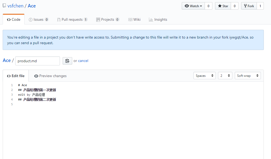
Task: Click the clipboard copy path icon
Action: (x=67, y=61)
